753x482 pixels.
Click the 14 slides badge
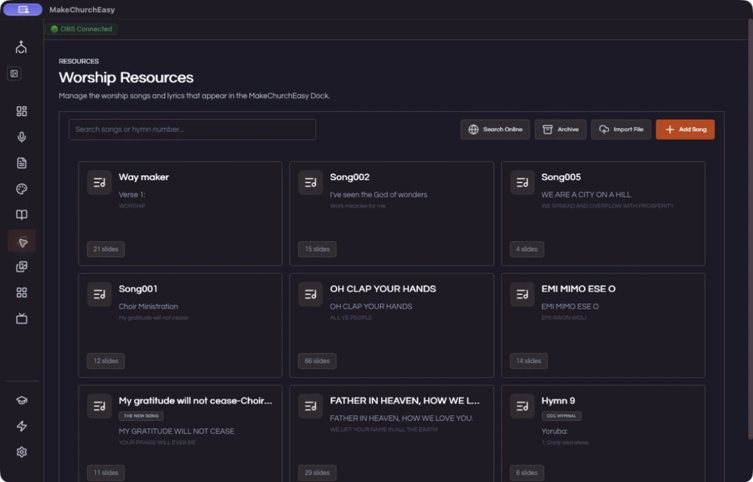(528, 361)
